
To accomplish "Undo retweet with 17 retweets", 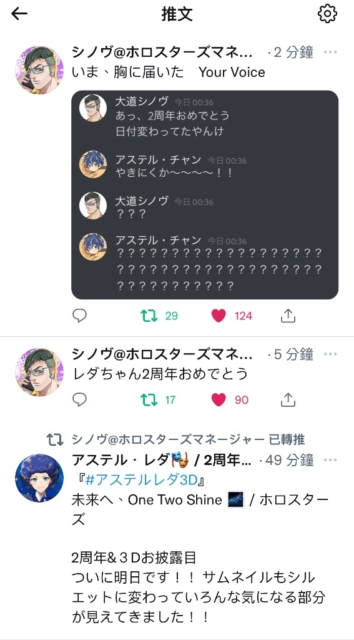I will [149, 399].
